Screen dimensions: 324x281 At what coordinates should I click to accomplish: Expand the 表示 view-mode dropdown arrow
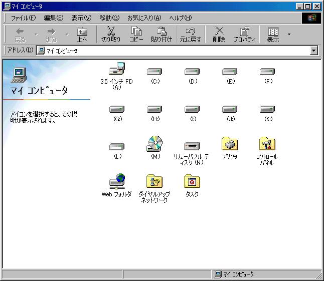point(289,34)
